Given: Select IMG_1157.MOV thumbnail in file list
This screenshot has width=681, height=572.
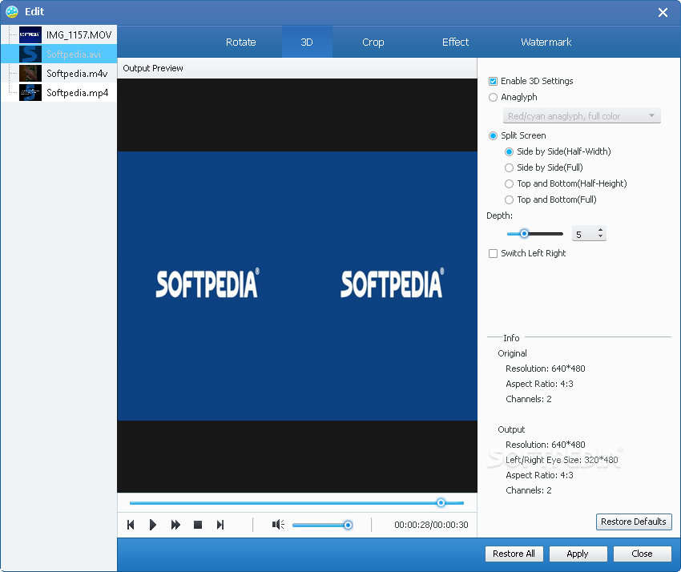Looking at the screenshot, I should [30, 34].
